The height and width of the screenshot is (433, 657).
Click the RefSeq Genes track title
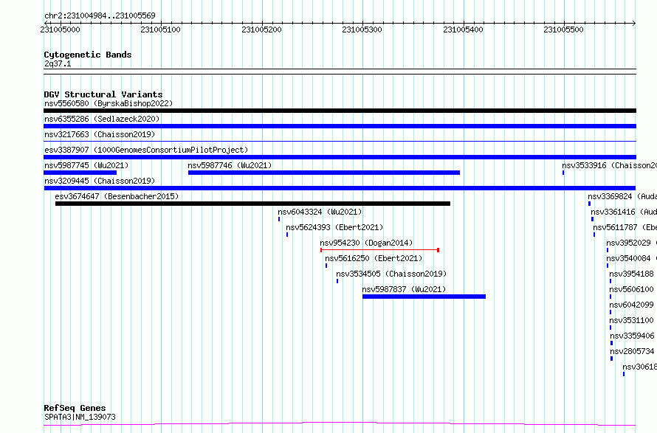point(75,408)
